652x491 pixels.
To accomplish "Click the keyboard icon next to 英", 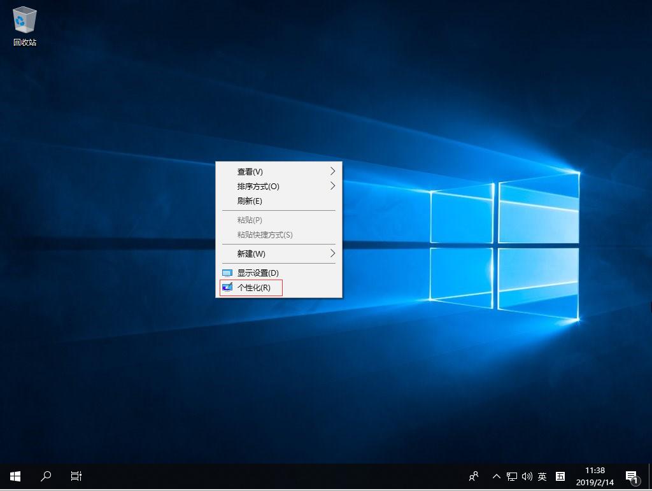I will click(560, 476).
